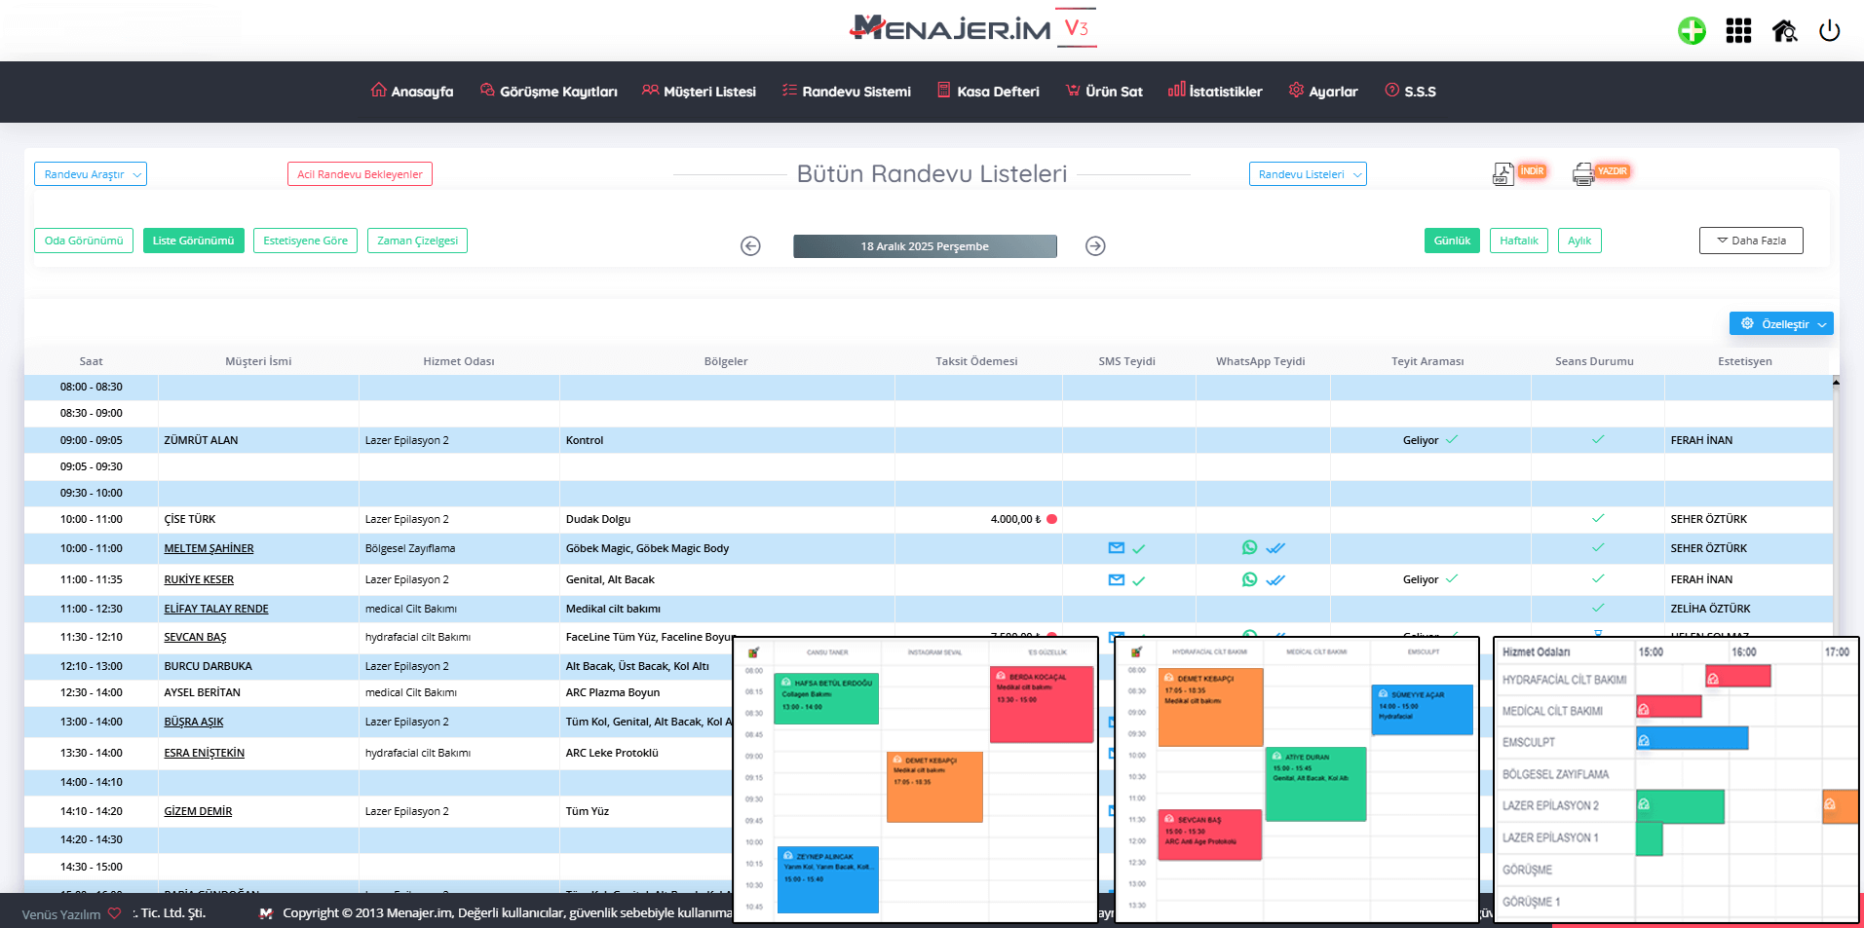The width and height of the screenshot is (1864, 928).
Task: Click the home search icon in header
Action: 1784,31
